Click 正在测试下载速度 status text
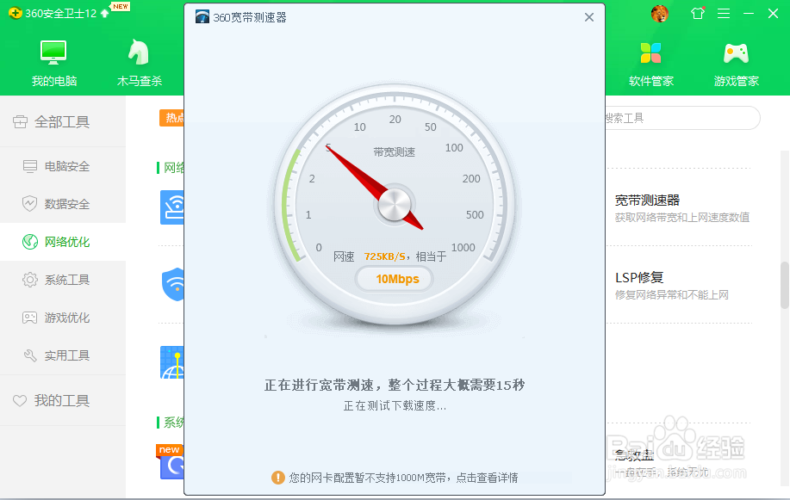 click(395, 406)
